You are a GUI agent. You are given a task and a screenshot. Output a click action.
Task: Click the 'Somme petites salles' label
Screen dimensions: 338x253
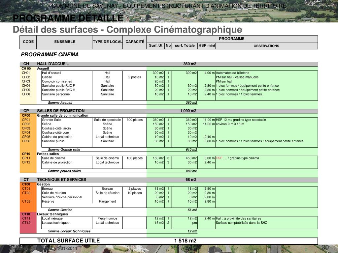pyautogui.click(x=64, y=171)
